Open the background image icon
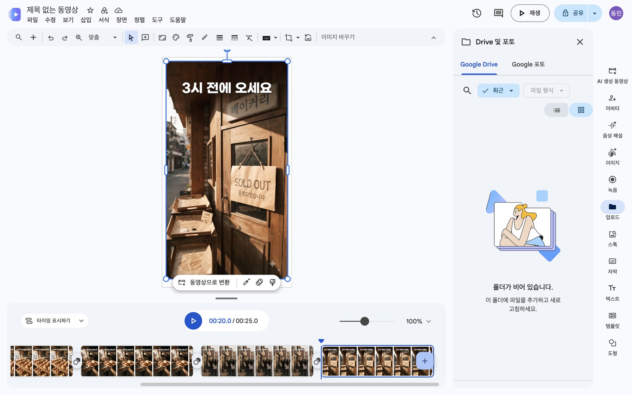This screenshot has width=632, height=395. pos(162,38)
